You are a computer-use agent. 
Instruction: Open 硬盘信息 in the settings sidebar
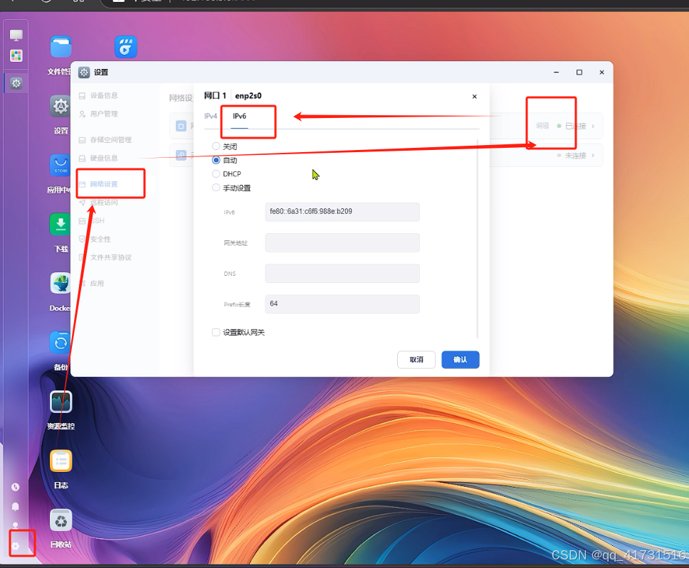104,159
